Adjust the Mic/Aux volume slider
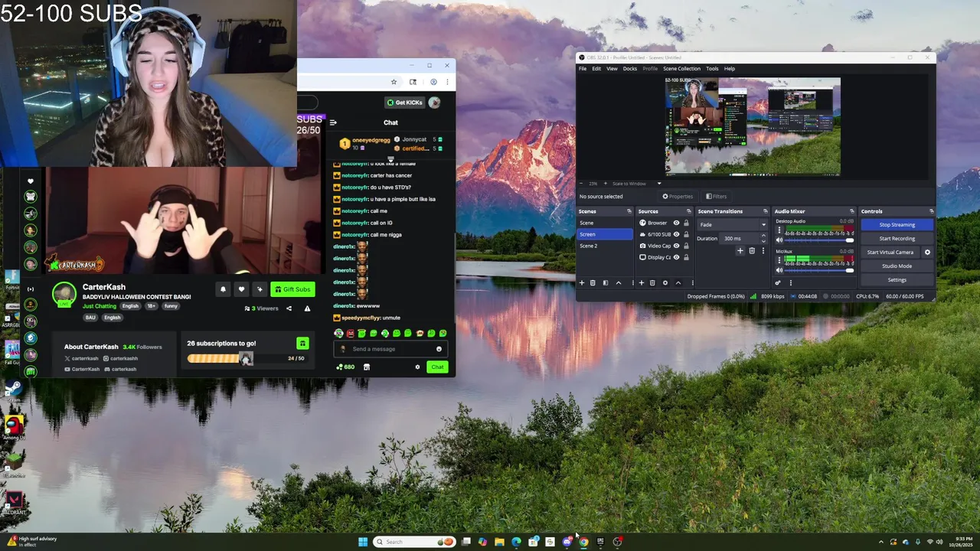This screenshot has height=551, width=980. click(x=818, y=270)
